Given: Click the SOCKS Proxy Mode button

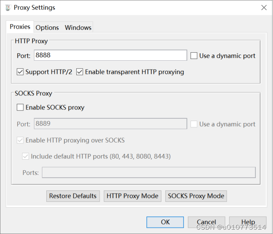Looking at the screenshot, I should coord(196,196).
